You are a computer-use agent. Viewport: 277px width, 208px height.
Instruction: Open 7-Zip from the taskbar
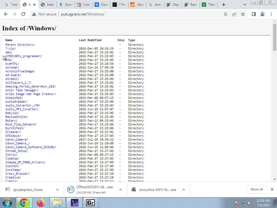pos(90,203)
